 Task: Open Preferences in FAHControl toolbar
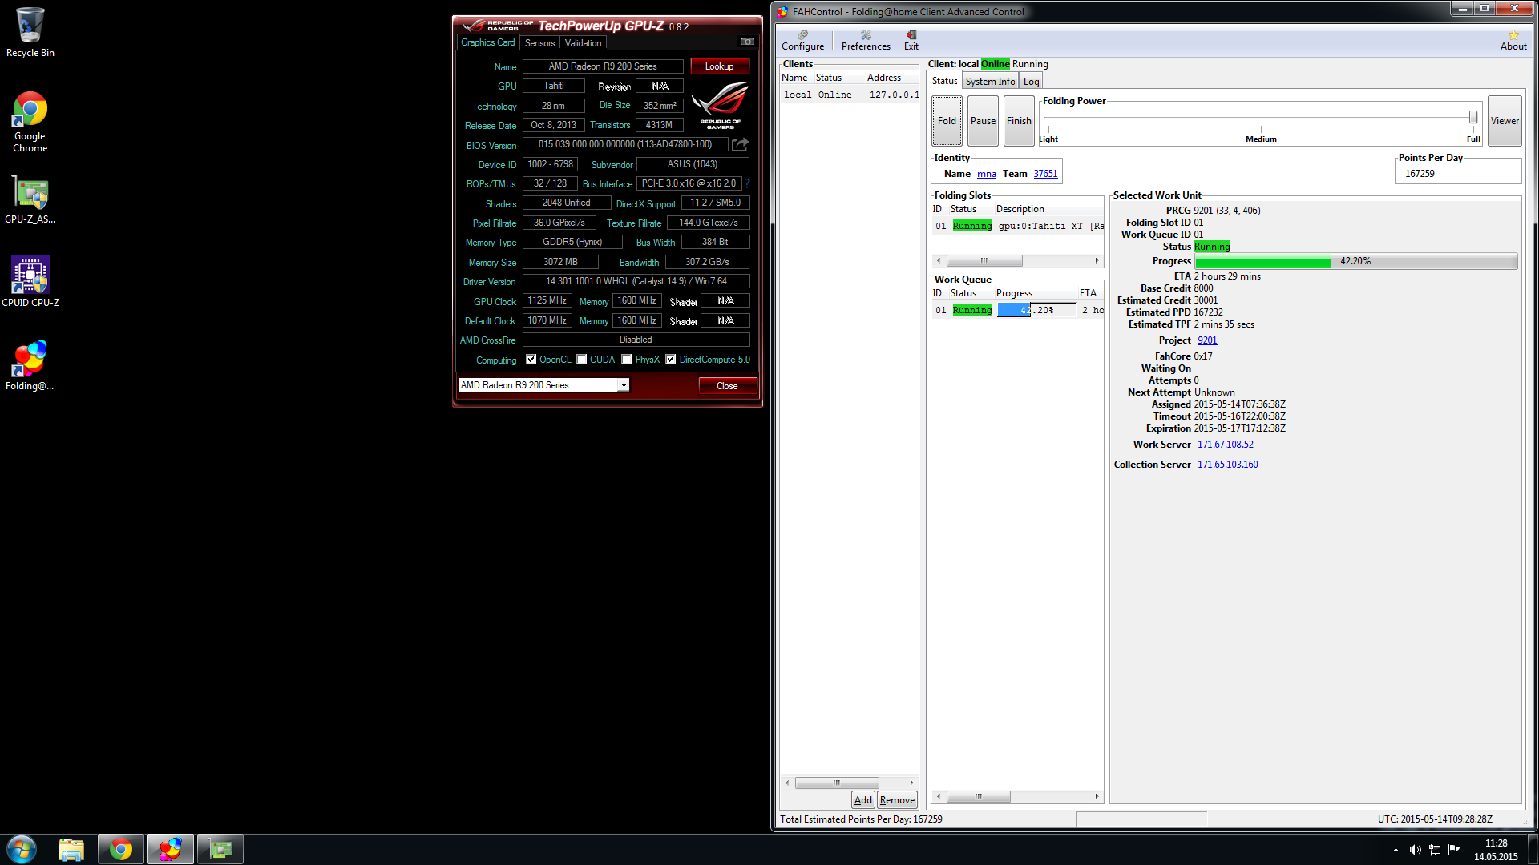(x=866, y=39)
